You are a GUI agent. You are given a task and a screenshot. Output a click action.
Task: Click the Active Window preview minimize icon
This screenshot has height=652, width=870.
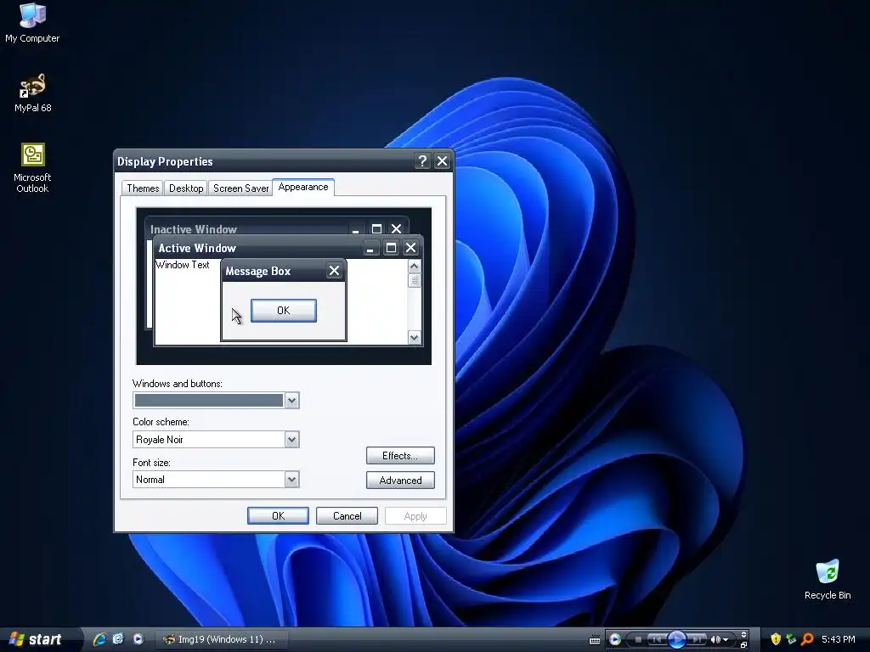(x=370, y=248)
